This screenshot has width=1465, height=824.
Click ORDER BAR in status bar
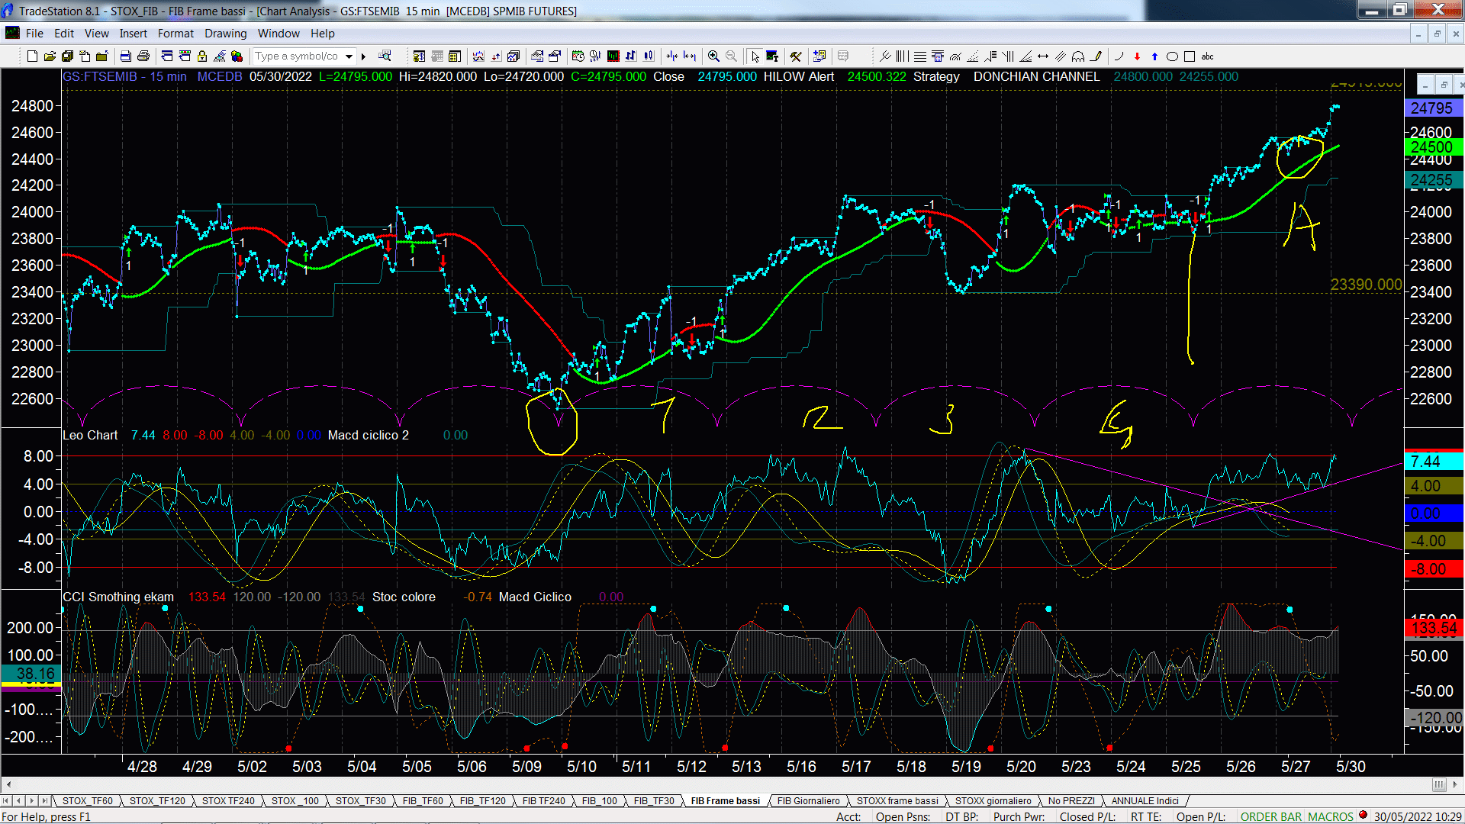coord(1271,817)
